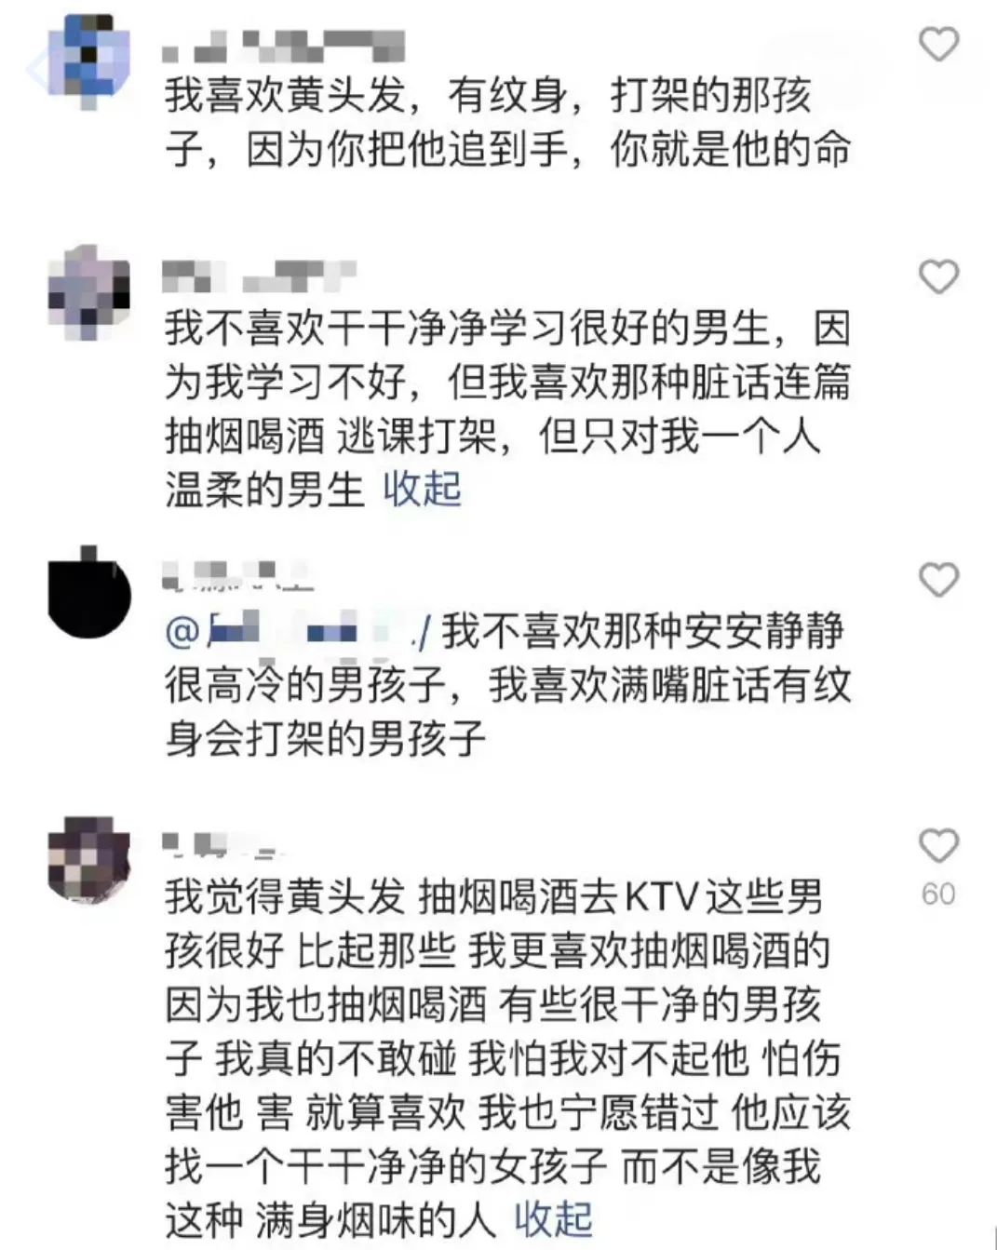Open blurred username above 我不喜欢干干净净 comment
Viewport: 997px width, 1250px height.
click(x=259, y=275)
